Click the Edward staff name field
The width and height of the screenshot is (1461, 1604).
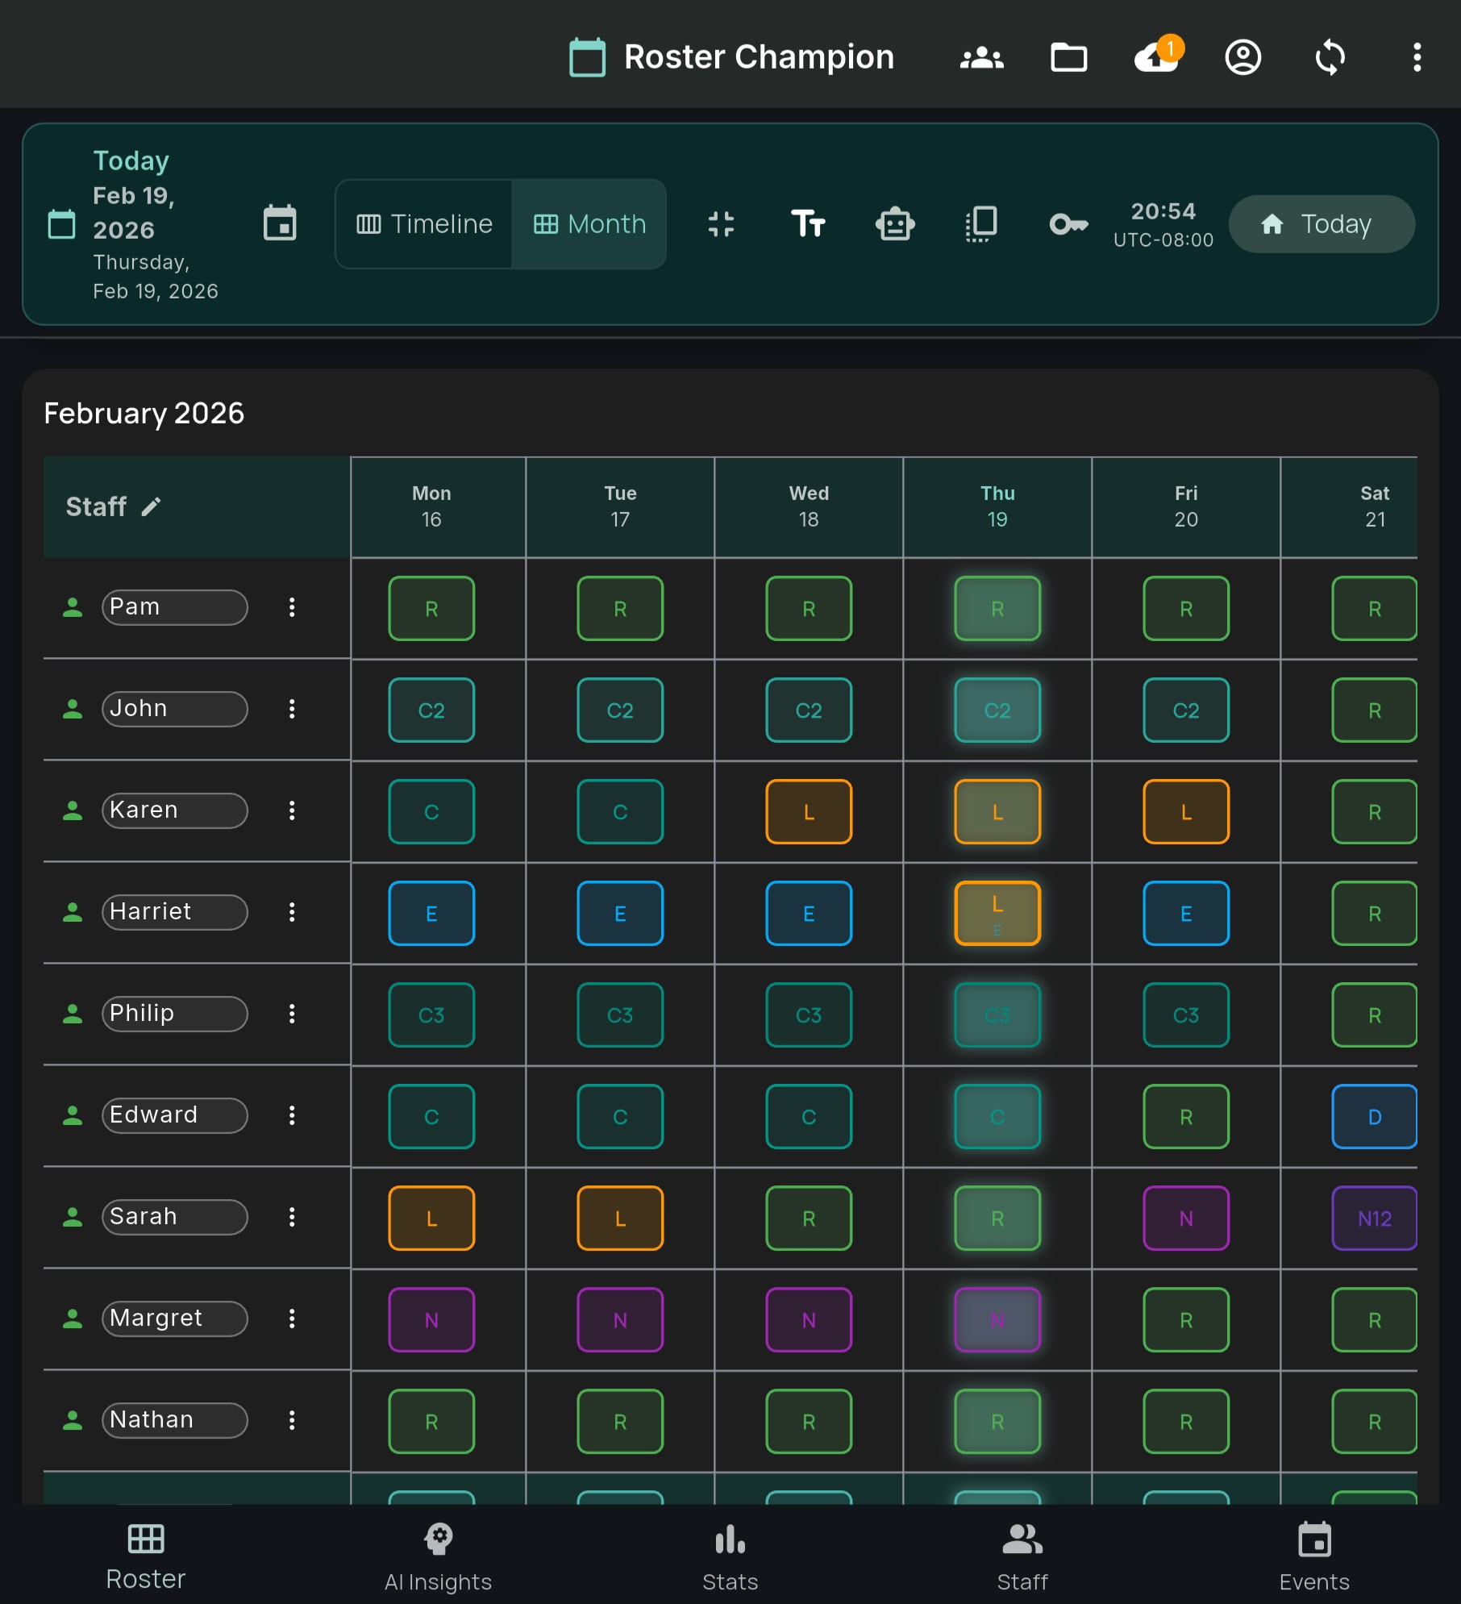(174, 1115)
